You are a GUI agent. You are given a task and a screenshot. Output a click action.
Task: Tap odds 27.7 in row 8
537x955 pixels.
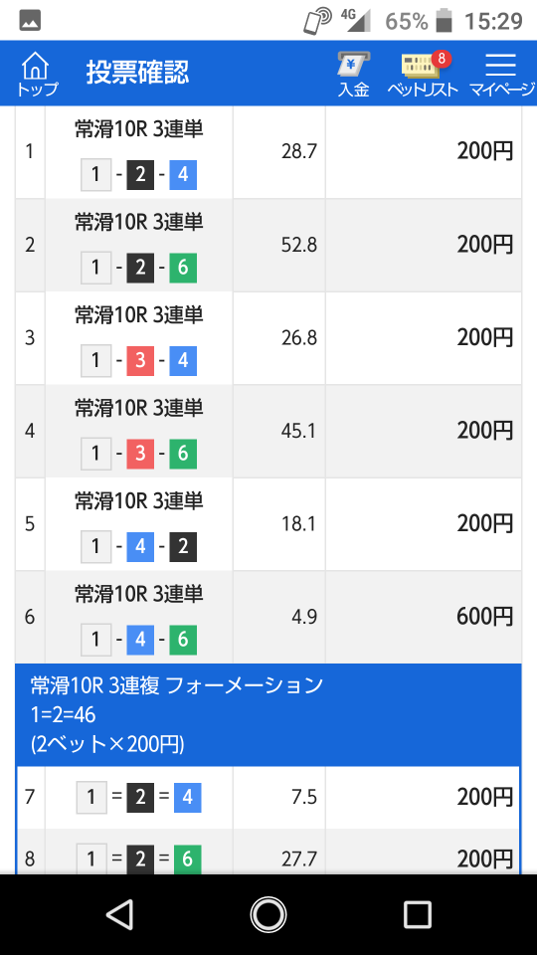[x=299, y=859]
